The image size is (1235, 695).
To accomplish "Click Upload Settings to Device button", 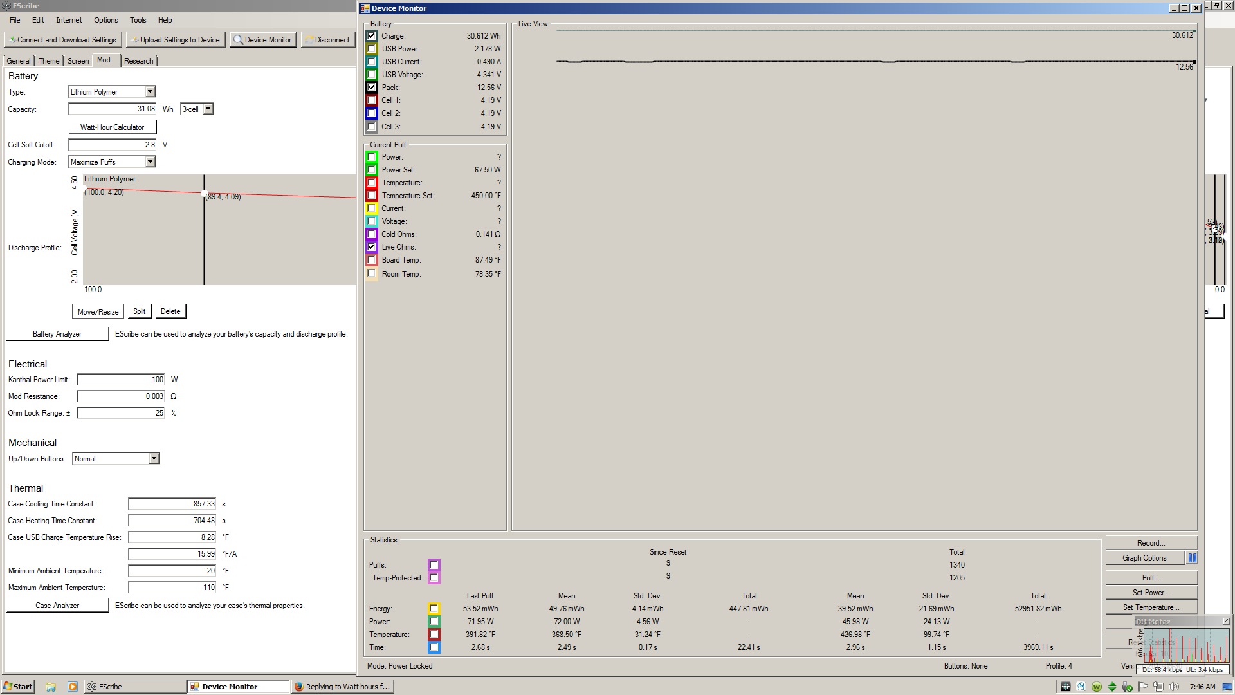I will point(176,40).
